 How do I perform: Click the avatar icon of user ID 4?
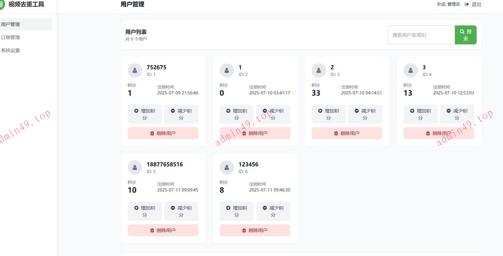[410, 70]
